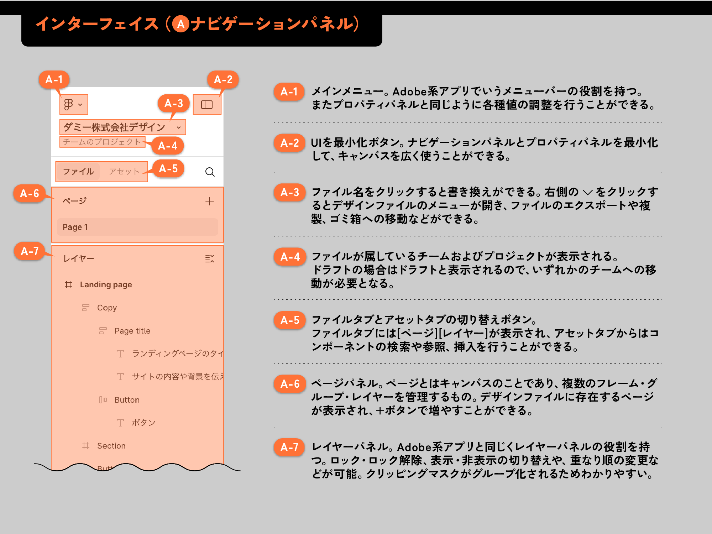This screenshot has width=712, height=534.
Task: Click the auto layout icon beside Copy
Action: [86, 308]
